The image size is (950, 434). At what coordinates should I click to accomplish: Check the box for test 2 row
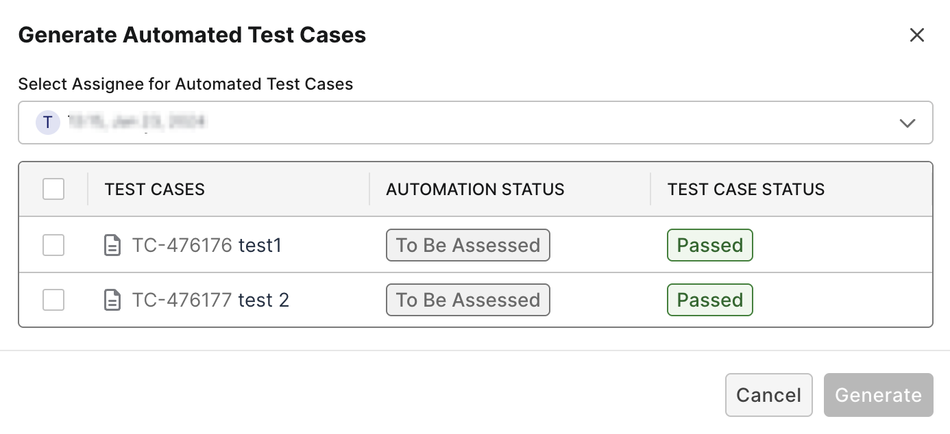coord(53,300)
